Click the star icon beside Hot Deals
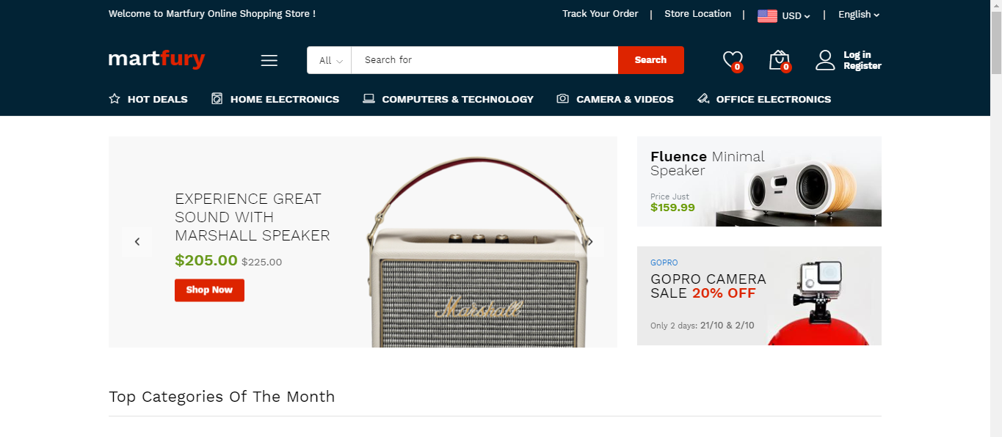The image size is (1002, 437). 115,98
